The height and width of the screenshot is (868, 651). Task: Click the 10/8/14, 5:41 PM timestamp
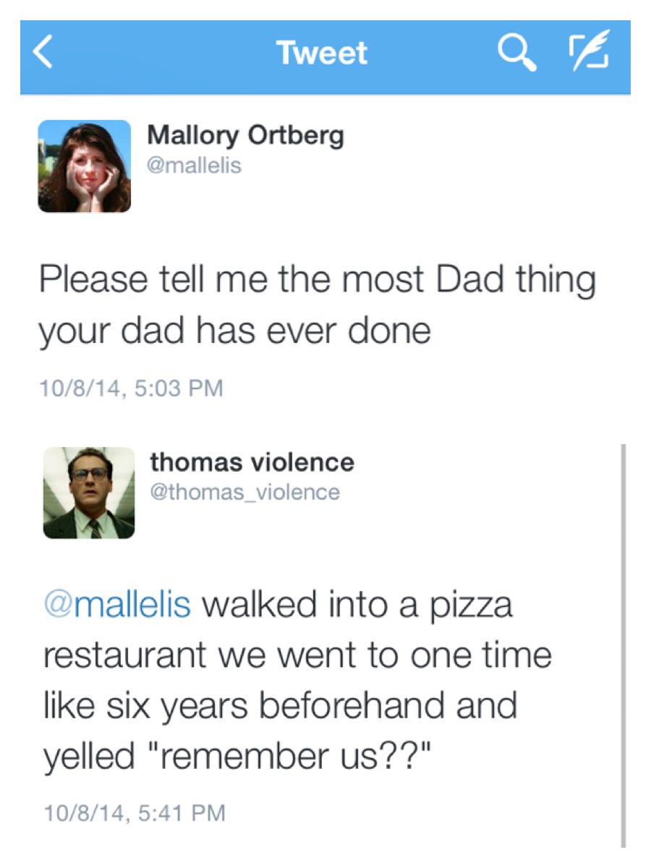(135, 812)
